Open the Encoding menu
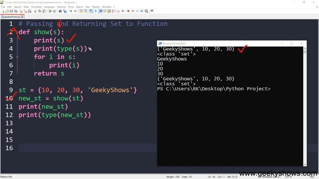319x179 pixels. pos(36,7)
